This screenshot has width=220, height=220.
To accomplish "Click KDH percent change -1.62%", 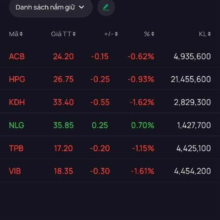I will pos(142,102).
